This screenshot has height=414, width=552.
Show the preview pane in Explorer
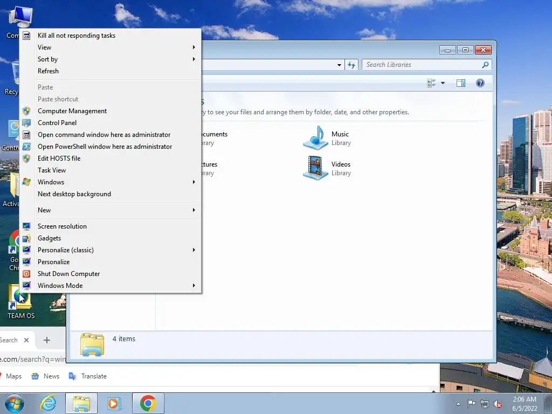(461, 83)
